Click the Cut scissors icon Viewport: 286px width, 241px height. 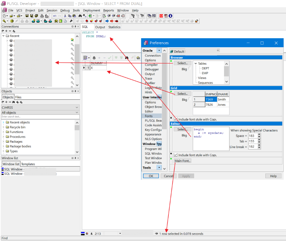[x=65, y=16]
